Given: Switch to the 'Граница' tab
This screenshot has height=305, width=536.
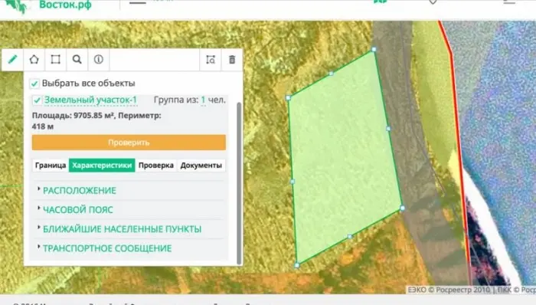Looking at the screenshot, I should pyautogui.click(x=51, y=166).
